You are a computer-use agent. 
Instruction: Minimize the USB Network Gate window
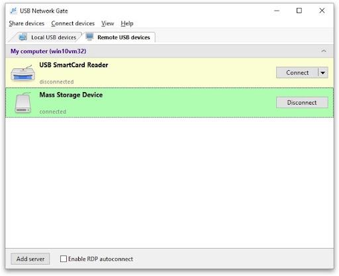(277, 11)
